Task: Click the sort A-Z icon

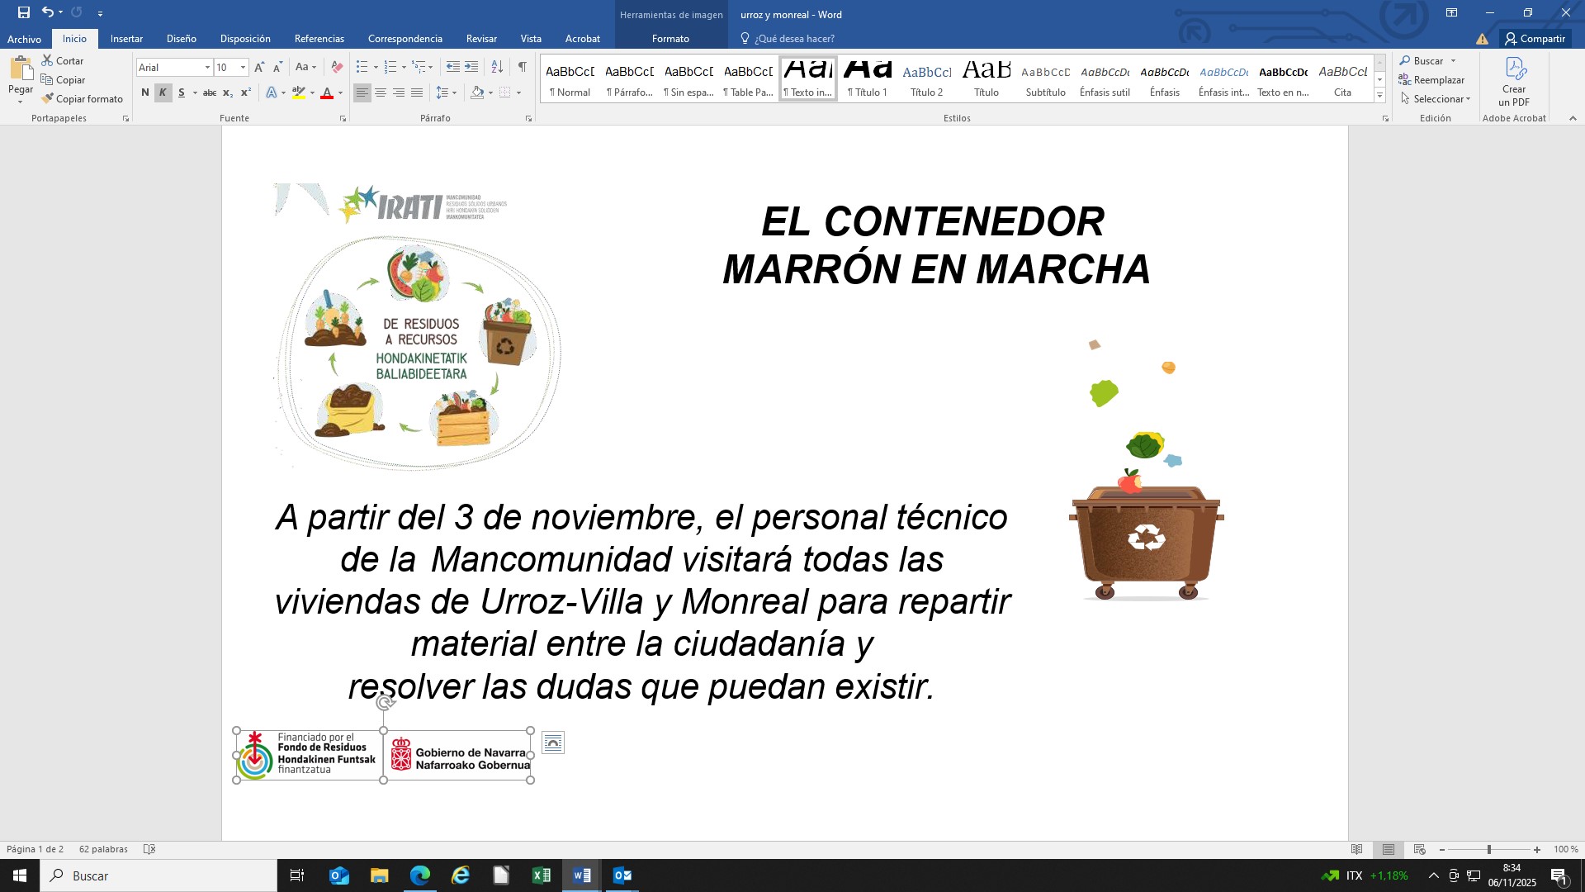Action: (497, 67)
